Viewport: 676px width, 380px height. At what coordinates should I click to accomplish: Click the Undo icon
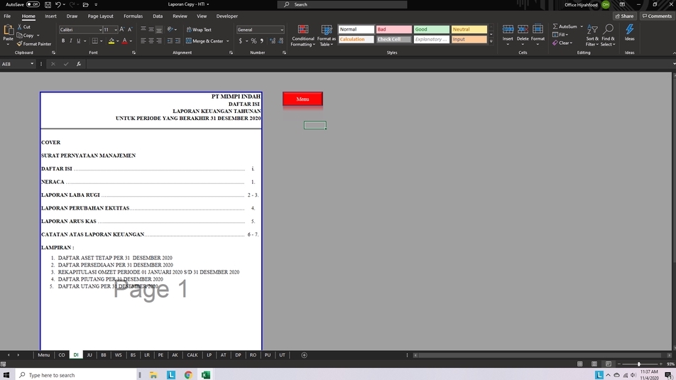coord(58,4)
